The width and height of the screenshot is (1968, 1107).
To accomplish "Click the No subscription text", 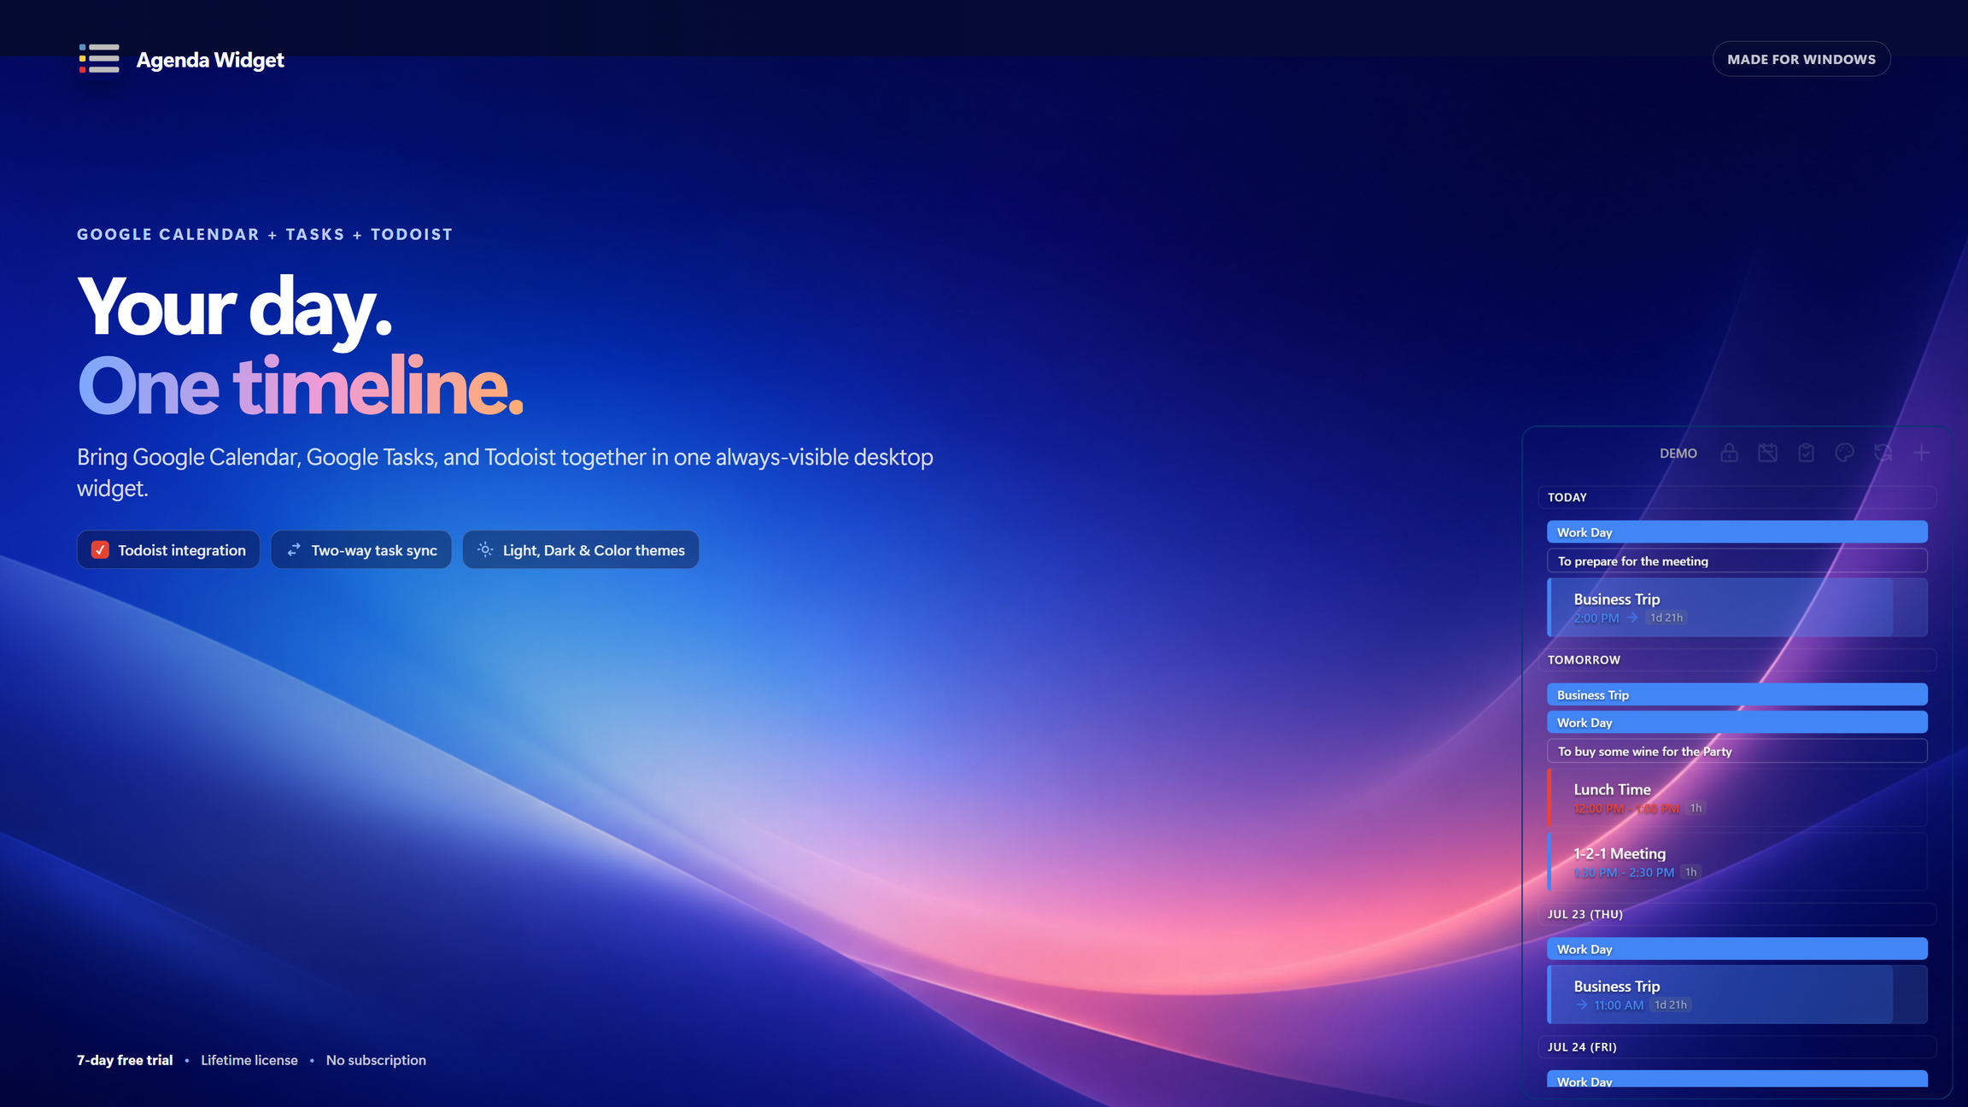I will pyautogui.click(x=376, y=1060).
